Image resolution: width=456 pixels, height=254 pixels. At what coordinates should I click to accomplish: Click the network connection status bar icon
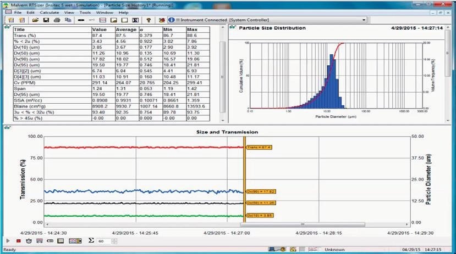[x=272, y=250]
